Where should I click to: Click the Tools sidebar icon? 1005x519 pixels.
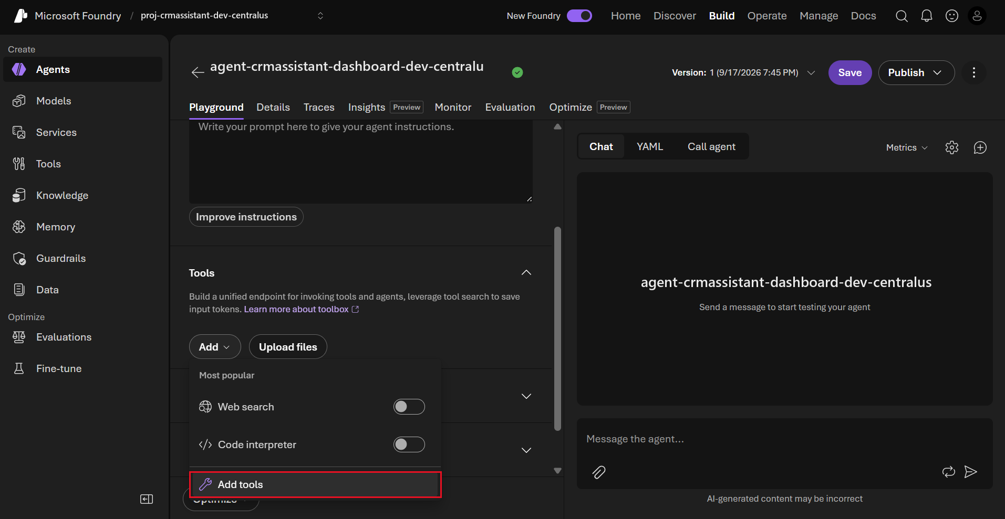(x=19, y=164)
